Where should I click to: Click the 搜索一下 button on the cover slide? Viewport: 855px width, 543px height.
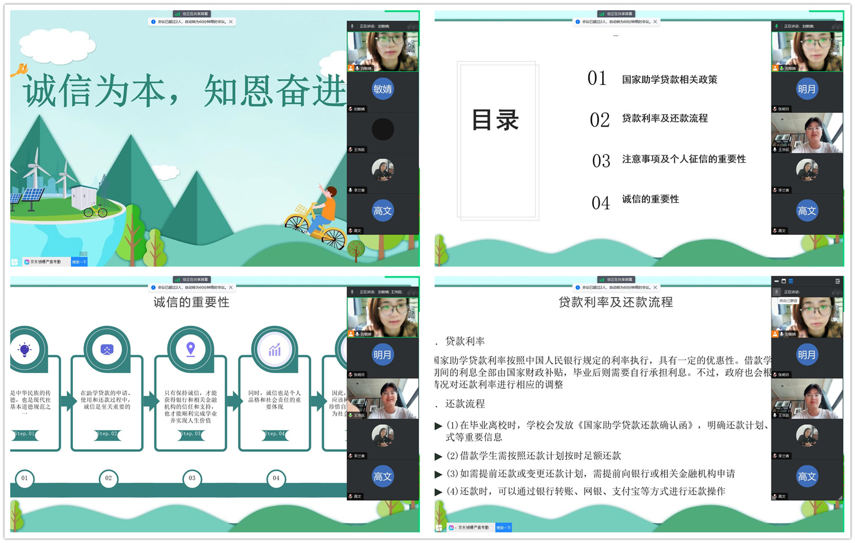[x=79, y=262]
